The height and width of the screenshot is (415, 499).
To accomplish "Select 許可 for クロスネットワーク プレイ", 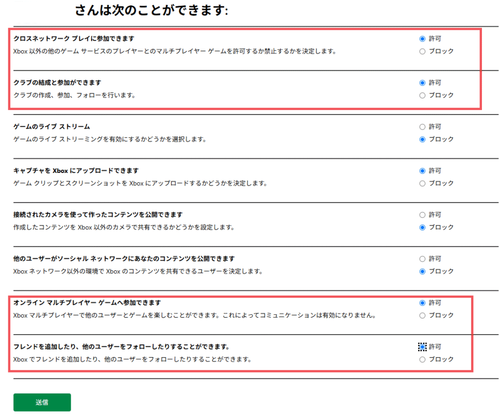I will click(x=422, y=39).
